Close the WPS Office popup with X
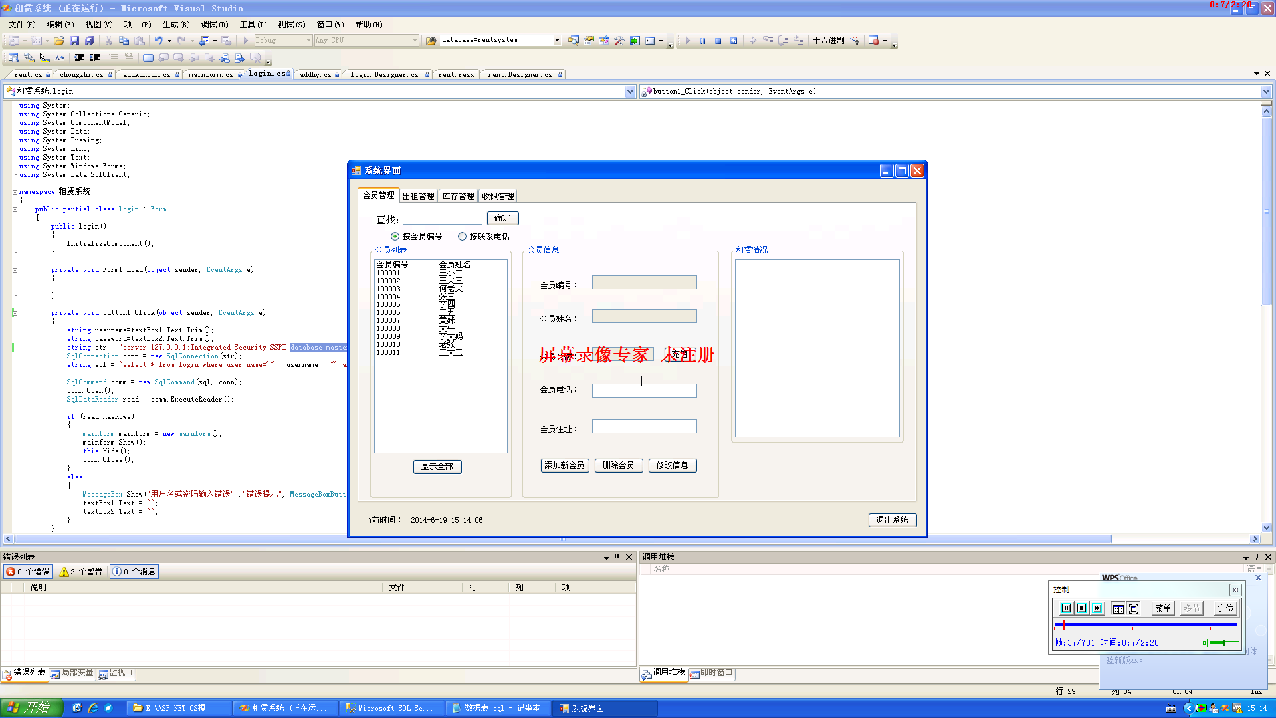This screenshot has height=718, width=1276. pos(1258,578)
